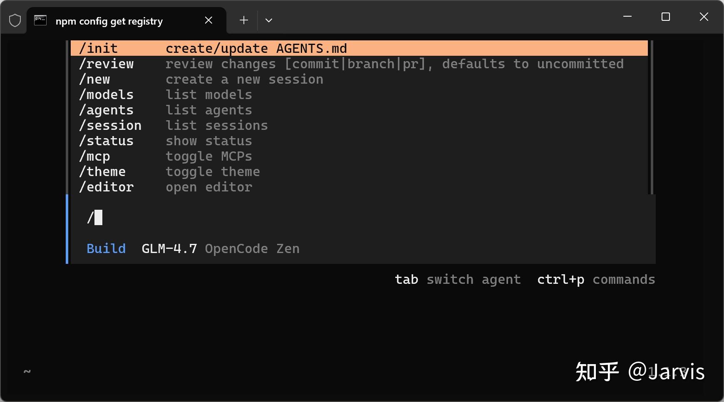
Task: Open editor using the /editor entry
Action: pyautogui.click(x=359, y=187)
